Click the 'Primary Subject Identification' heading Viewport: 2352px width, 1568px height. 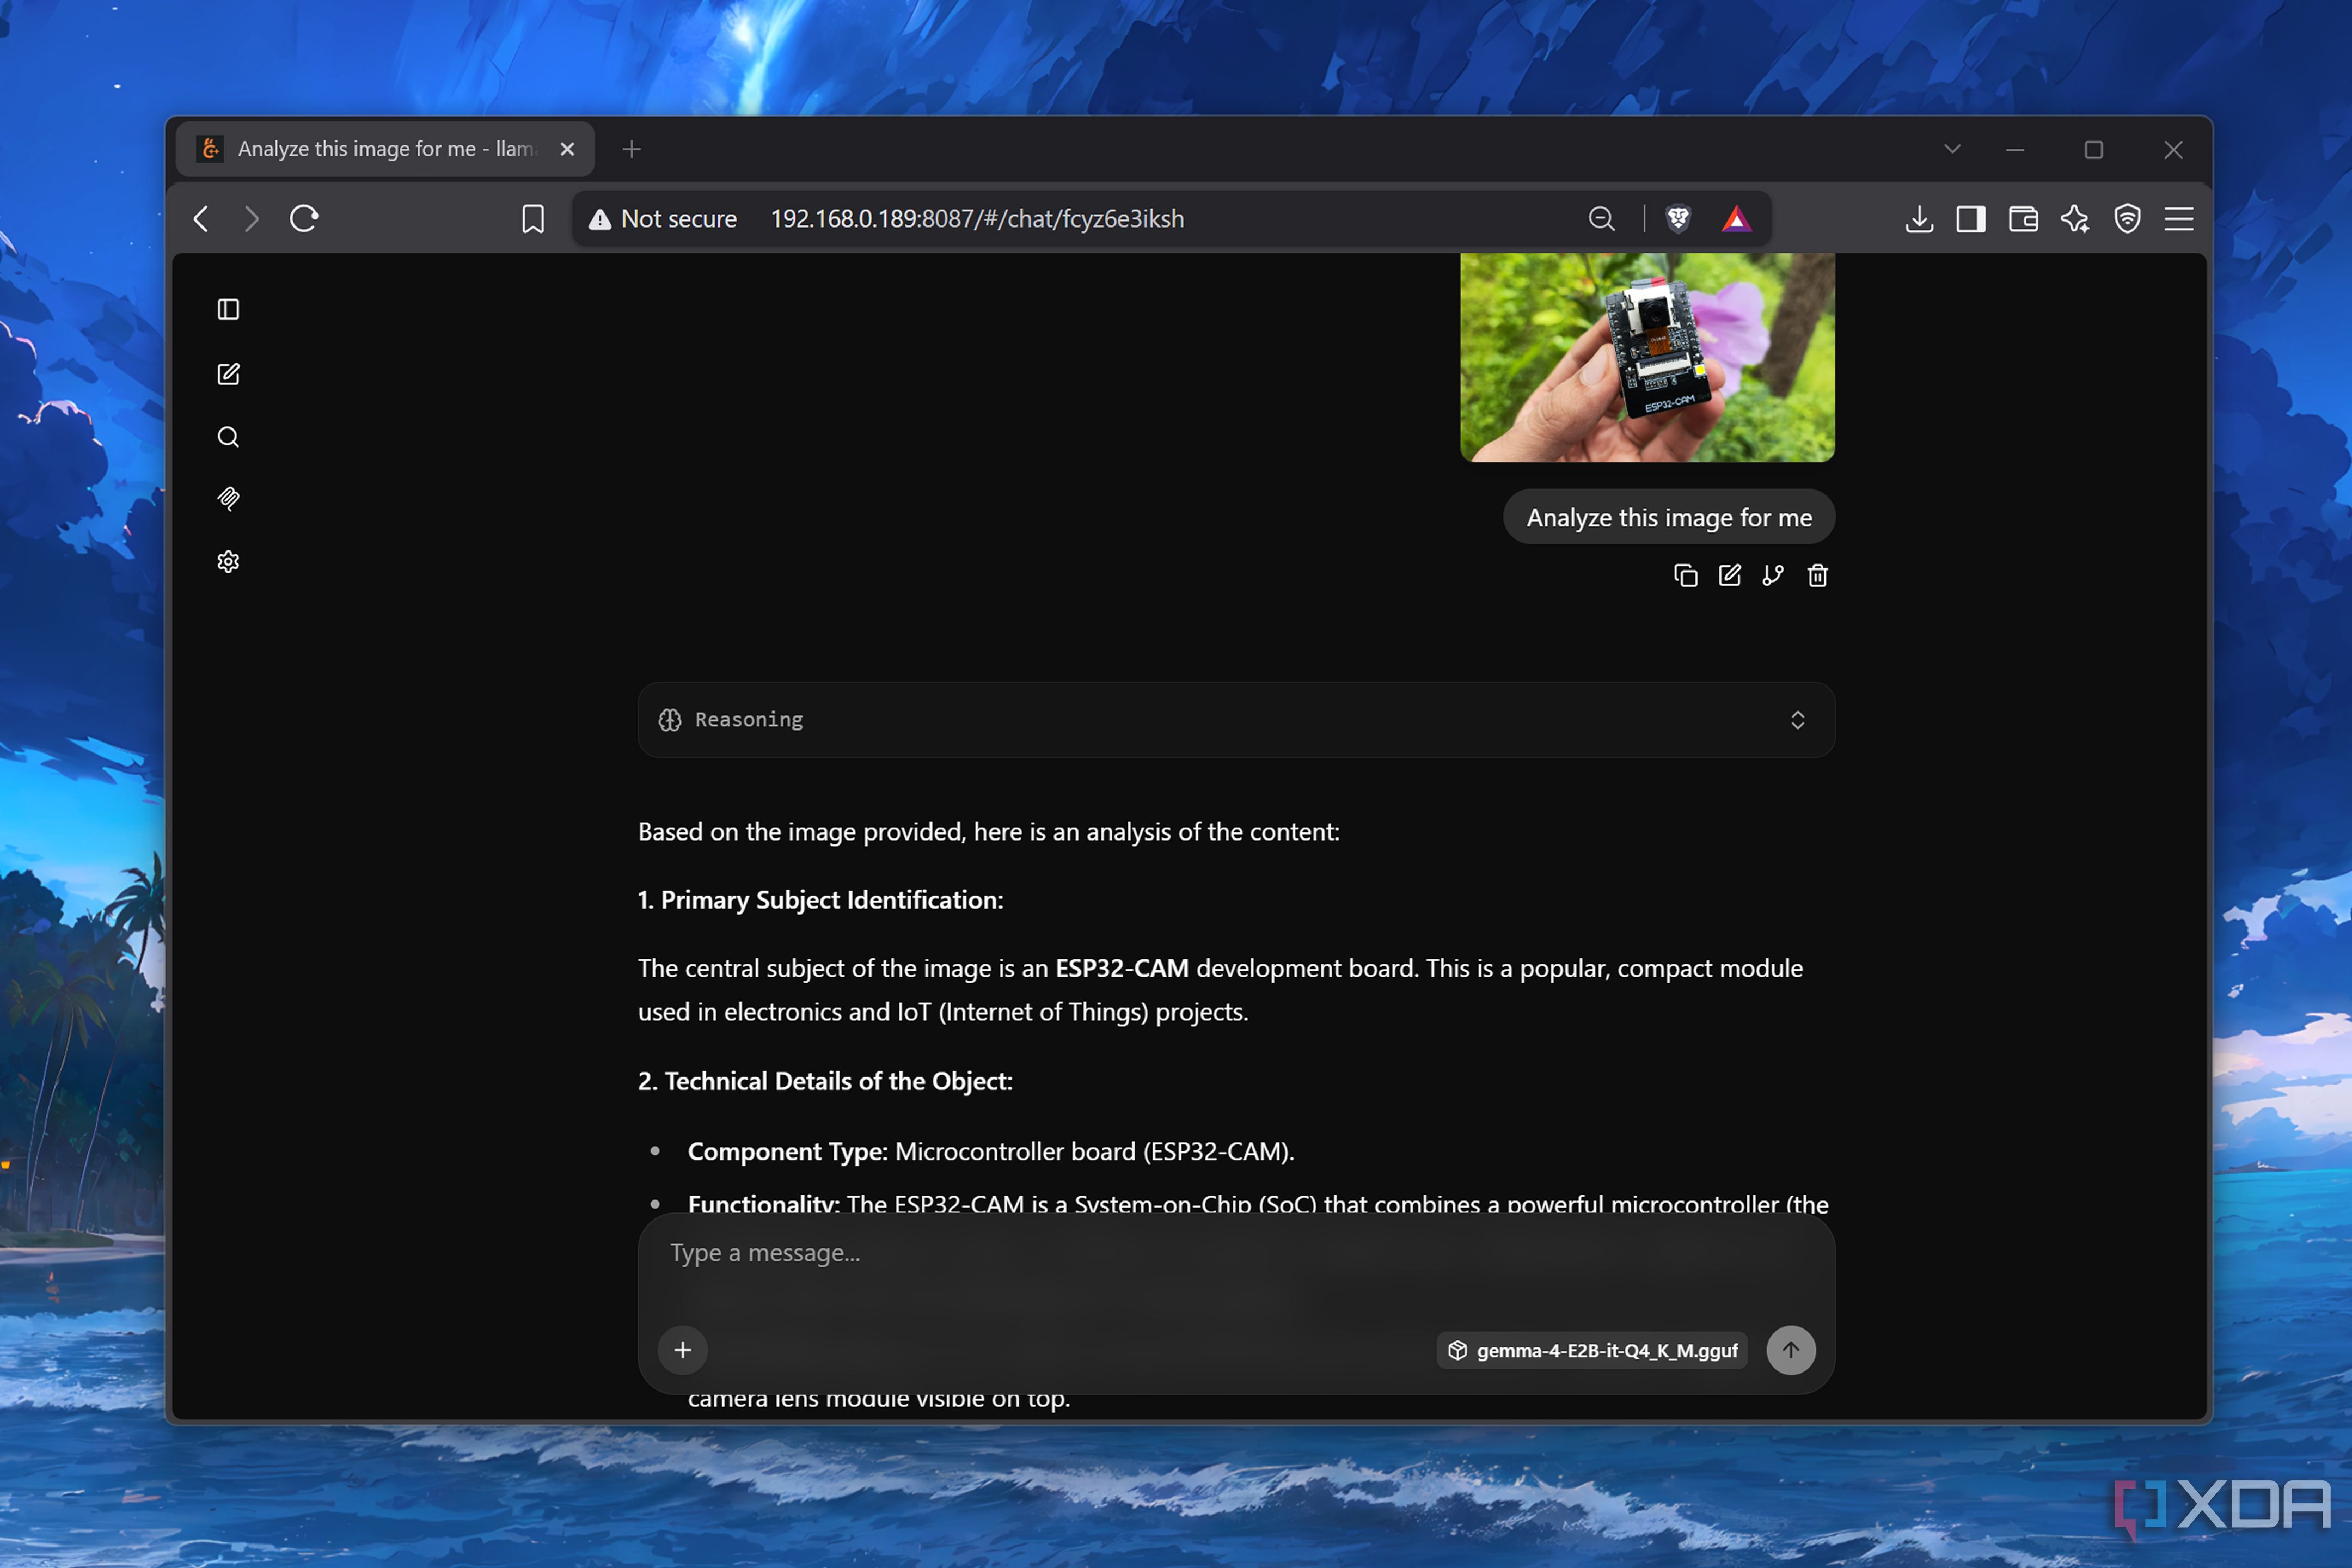coord(821,900)
